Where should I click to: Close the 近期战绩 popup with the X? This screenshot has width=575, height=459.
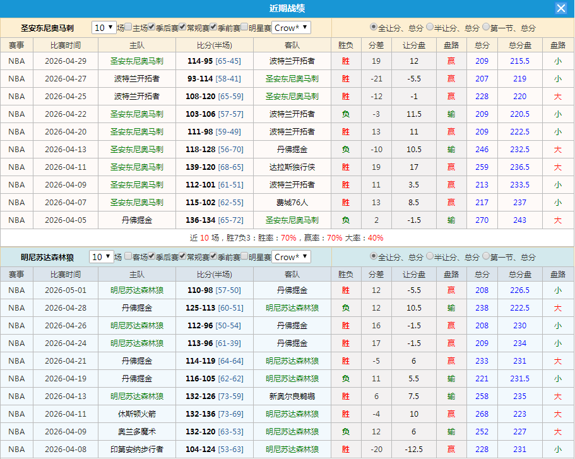coord(560,8)
